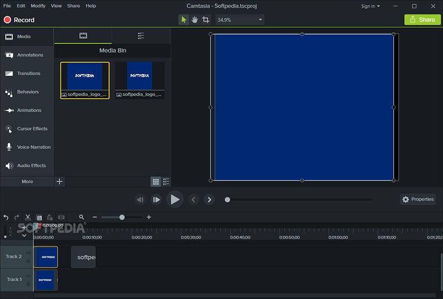Viewport: 443px width, 299px height.
Task: Activate the Crop tool
Action: 206,20
